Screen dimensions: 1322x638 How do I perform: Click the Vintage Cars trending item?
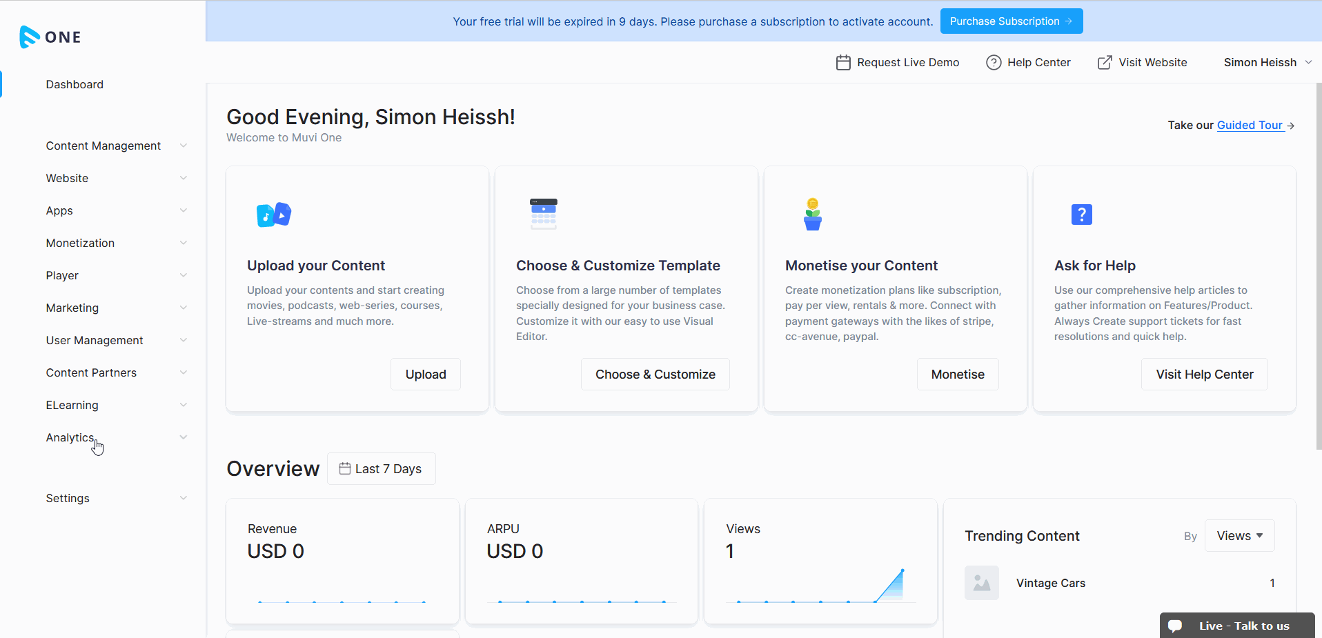[x=1119, y=583]
